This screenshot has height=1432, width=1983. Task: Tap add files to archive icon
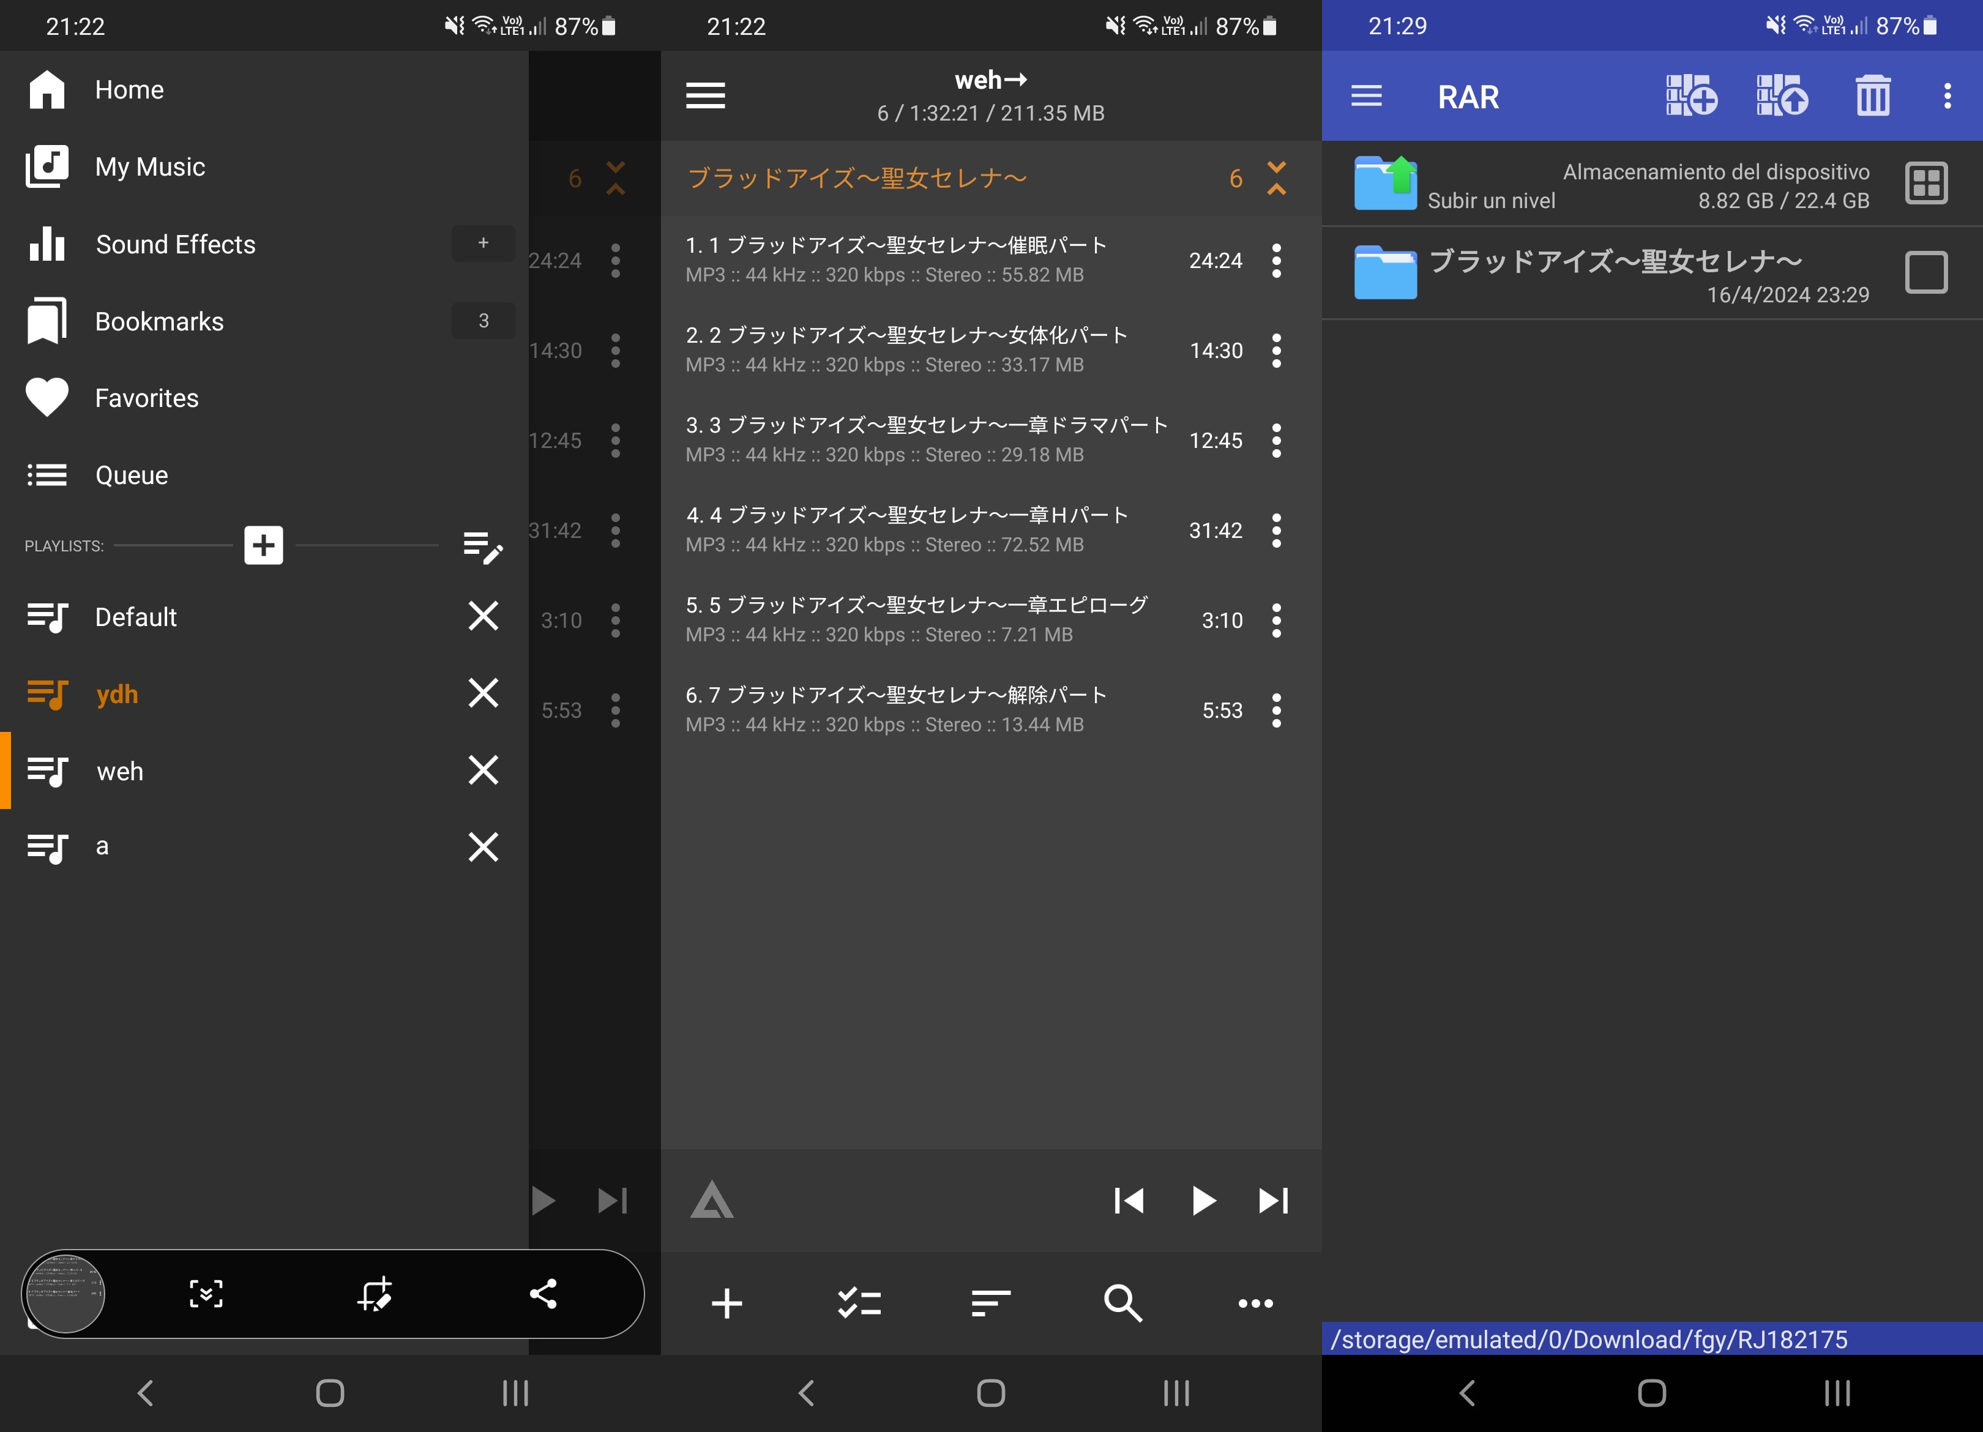(x=1691, y=95)
